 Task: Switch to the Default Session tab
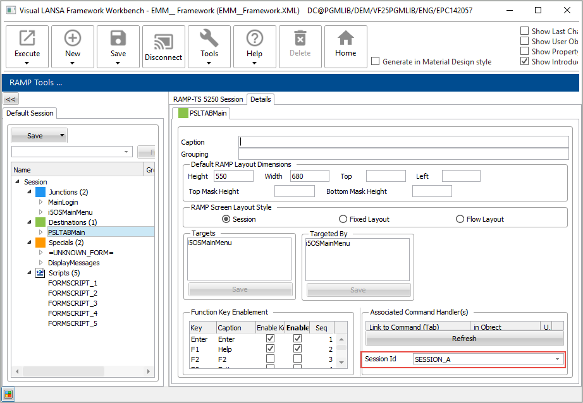pos(30,113)
